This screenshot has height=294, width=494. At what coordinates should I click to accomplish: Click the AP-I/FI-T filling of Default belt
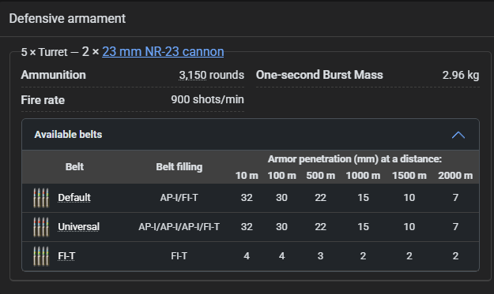point(179,198)
